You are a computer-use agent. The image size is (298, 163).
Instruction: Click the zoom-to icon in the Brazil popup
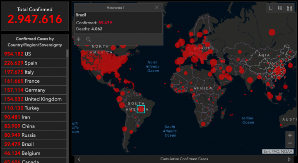coord(88,39)
